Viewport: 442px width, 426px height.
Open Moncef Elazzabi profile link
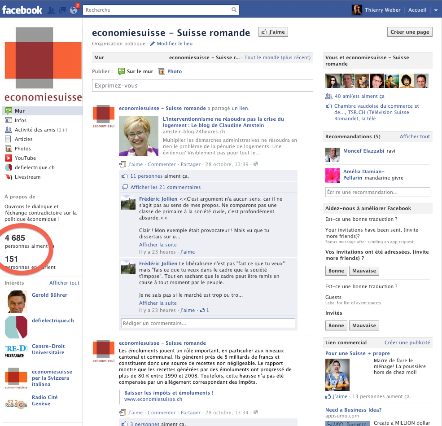[363, 151]
